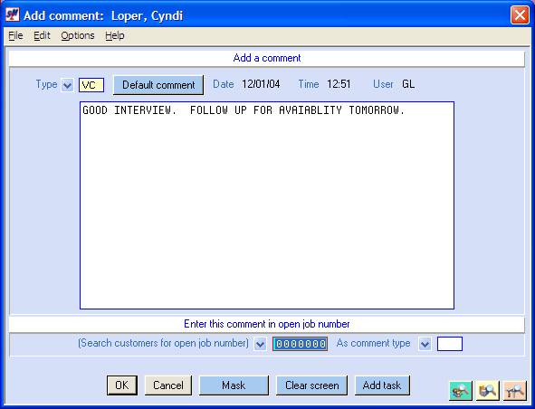Click the Cancel button
This screenshot has width=535, height=409.
point(168,385)
